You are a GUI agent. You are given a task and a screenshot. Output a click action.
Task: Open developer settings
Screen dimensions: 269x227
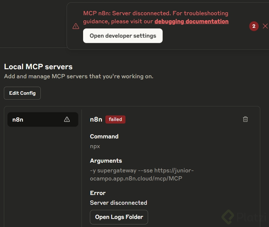click(x=123, y=36)
